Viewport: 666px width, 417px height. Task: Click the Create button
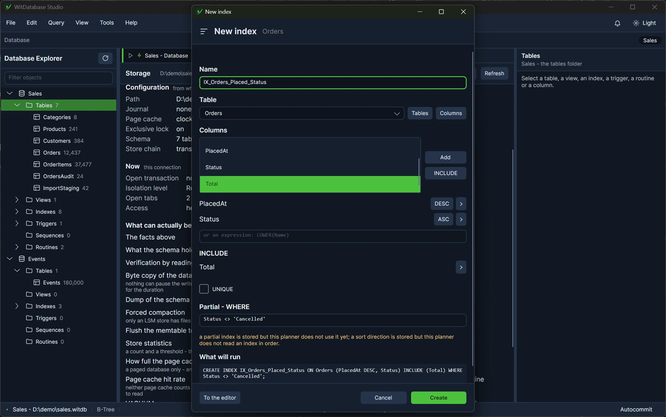[438, 398]
